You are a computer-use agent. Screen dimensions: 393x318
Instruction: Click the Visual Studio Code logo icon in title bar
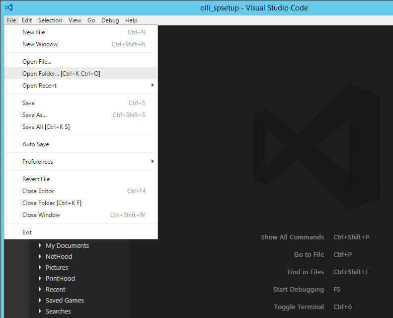[x=9, y=7]
